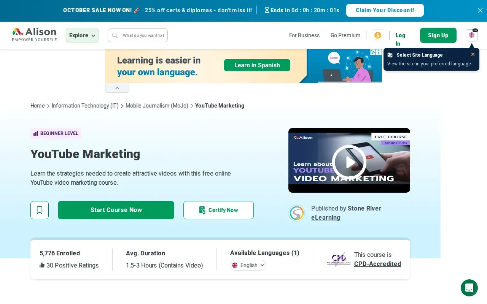This screenshot has width=487, height=304.
Task: Play the YouTube Video Marketing preview
Action: coord(349,162)
